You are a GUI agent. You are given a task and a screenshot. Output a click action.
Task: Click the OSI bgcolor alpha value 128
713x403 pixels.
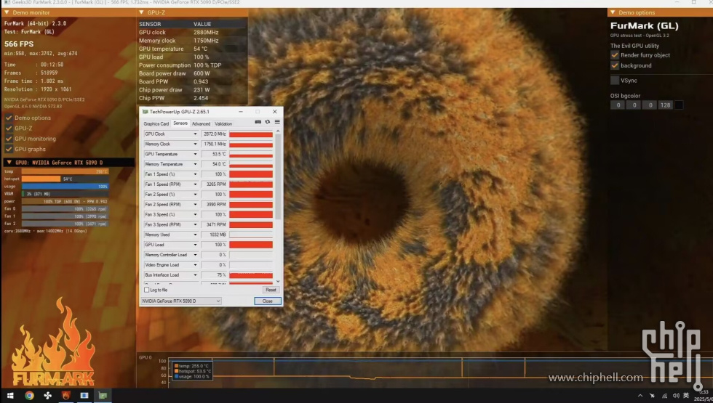click(665, 105)
